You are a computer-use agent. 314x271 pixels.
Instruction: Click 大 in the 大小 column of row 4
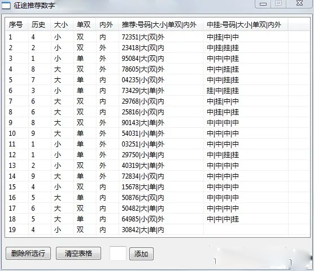coord(58,69)
